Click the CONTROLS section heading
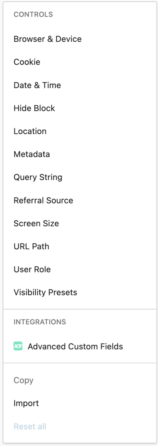 pos(33,14)
